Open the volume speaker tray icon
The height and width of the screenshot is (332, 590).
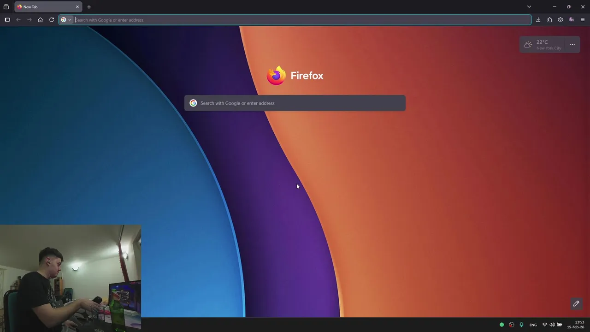552,325
